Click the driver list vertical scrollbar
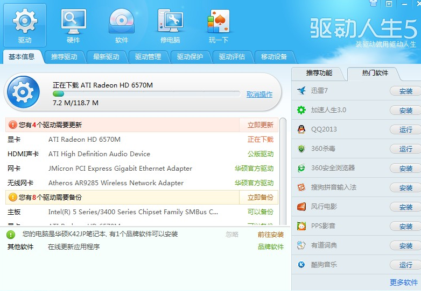The width and height of the screenshot is (421, 291). tap(283, 172)
